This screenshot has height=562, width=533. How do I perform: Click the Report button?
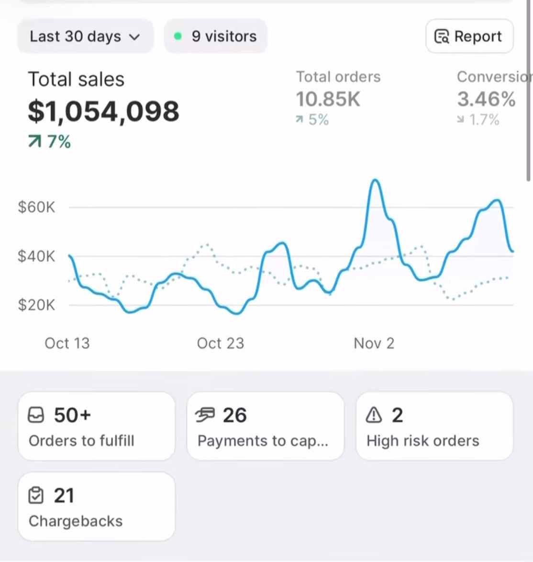tap(468, 36)
